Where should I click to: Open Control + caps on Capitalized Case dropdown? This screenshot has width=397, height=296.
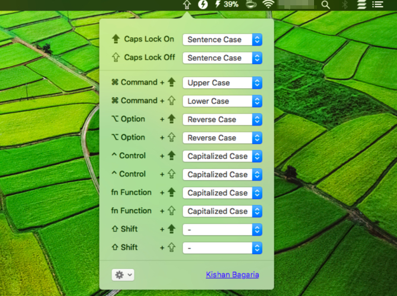222,156
